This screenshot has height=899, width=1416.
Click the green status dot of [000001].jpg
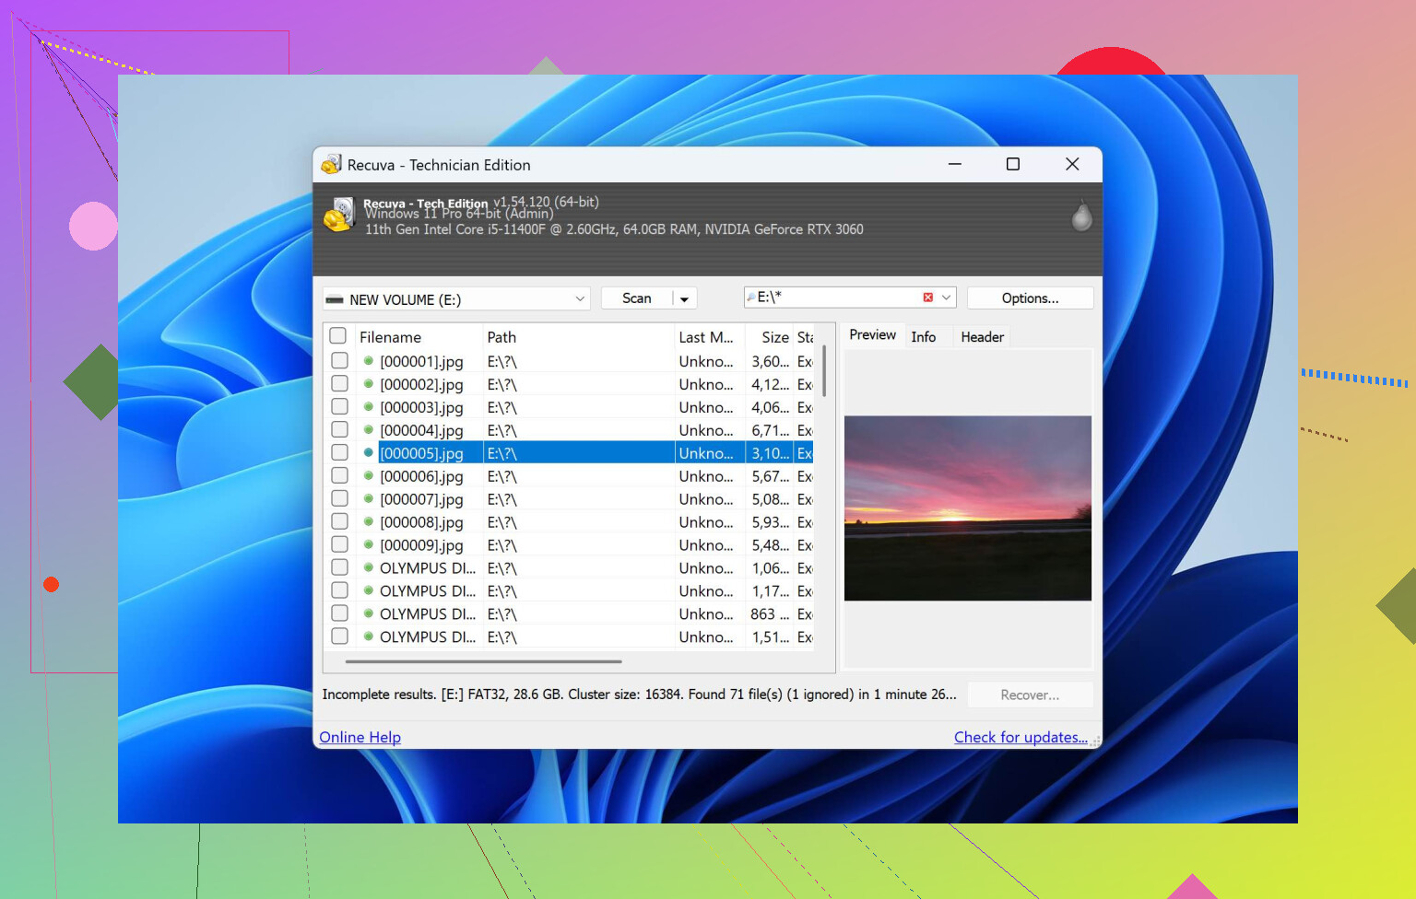[368, 361]
